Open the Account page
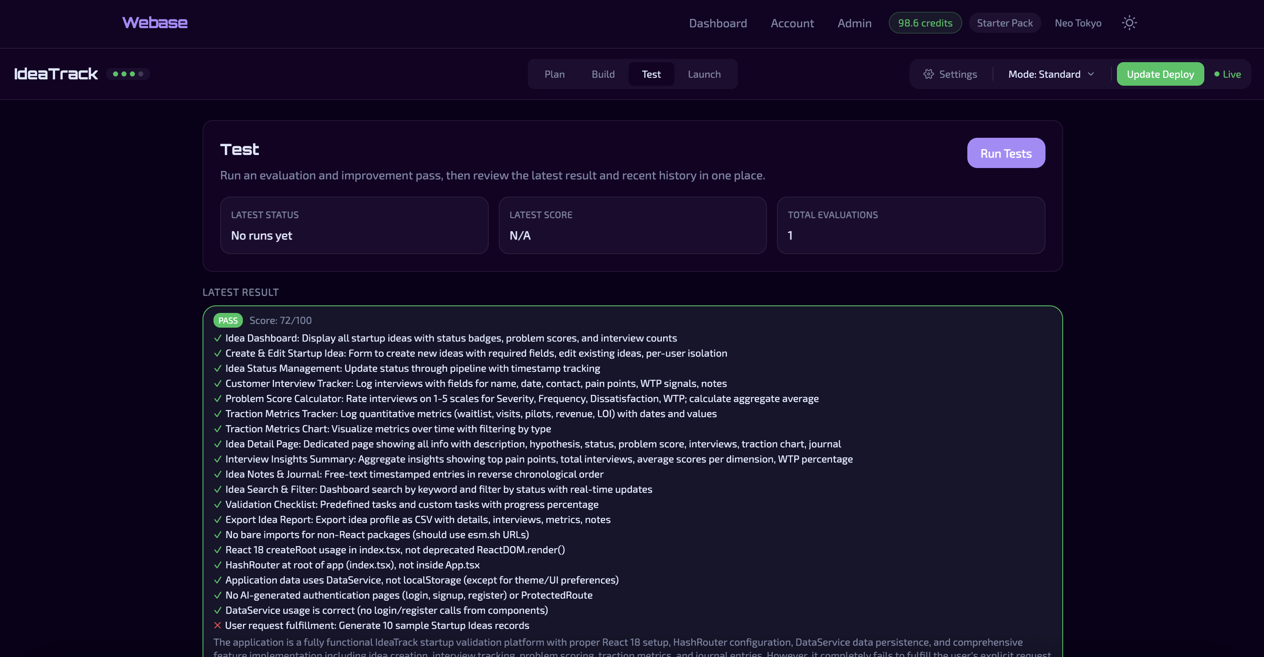The image size is (1264, 657). click(792, 23)
